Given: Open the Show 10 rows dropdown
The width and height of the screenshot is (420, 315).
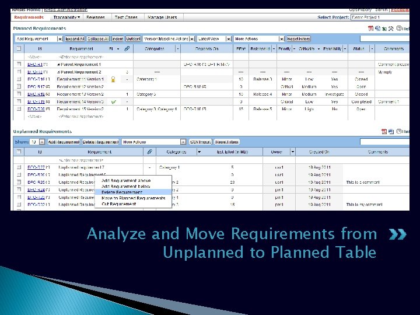Looking at the screenshot, I should point(37,142).
